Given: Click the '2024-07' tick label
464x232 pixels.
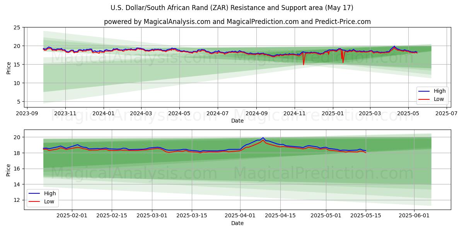Looking at the screenshot, I should coord(217,113).
